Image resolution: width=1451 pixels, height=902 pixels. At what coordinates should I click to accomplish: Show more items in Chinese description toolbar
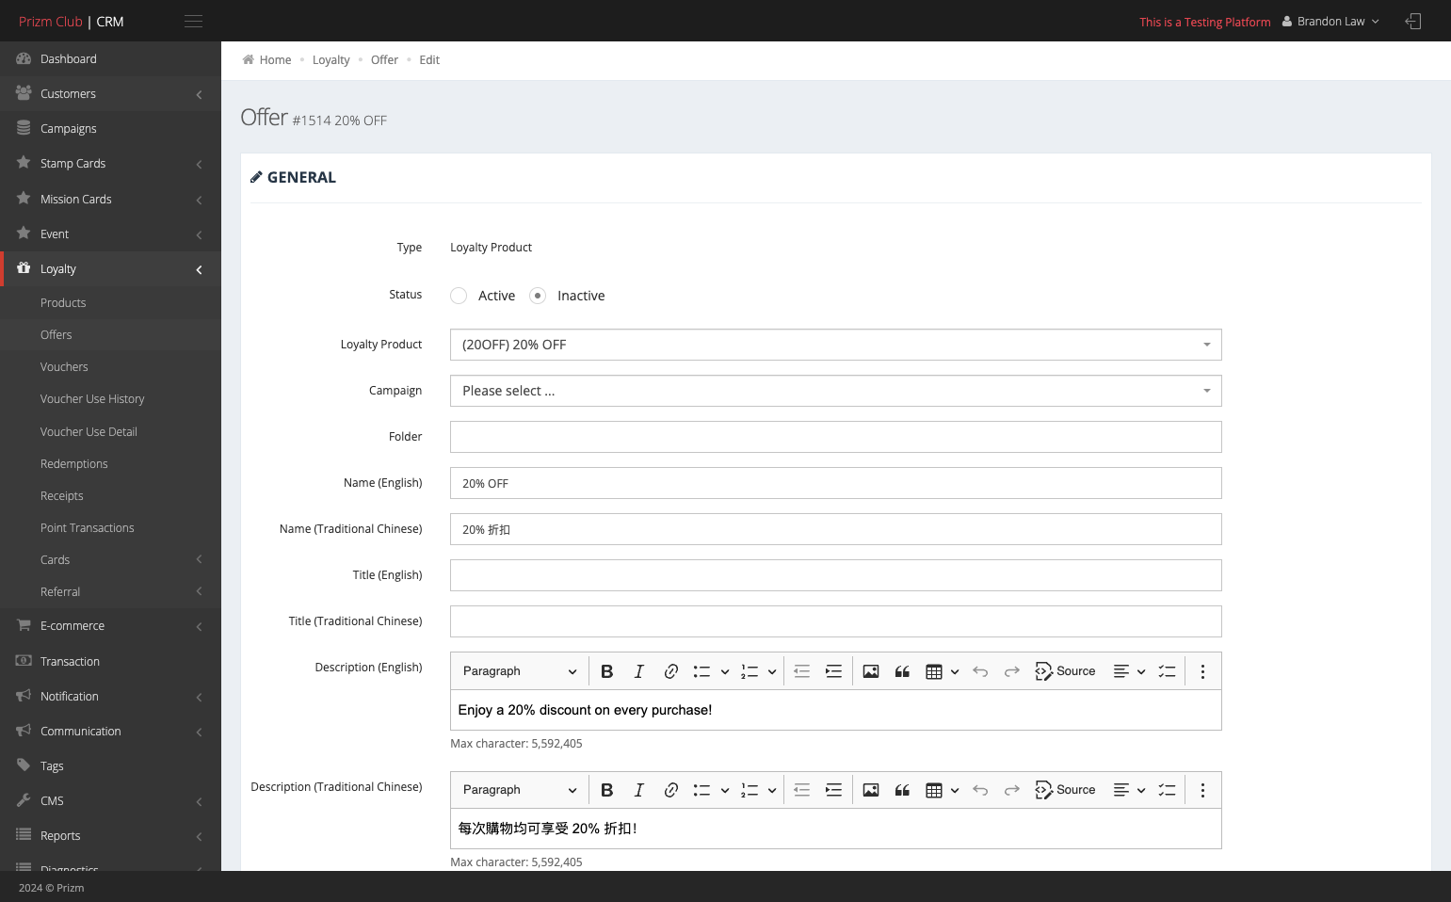pos(1202,790)
